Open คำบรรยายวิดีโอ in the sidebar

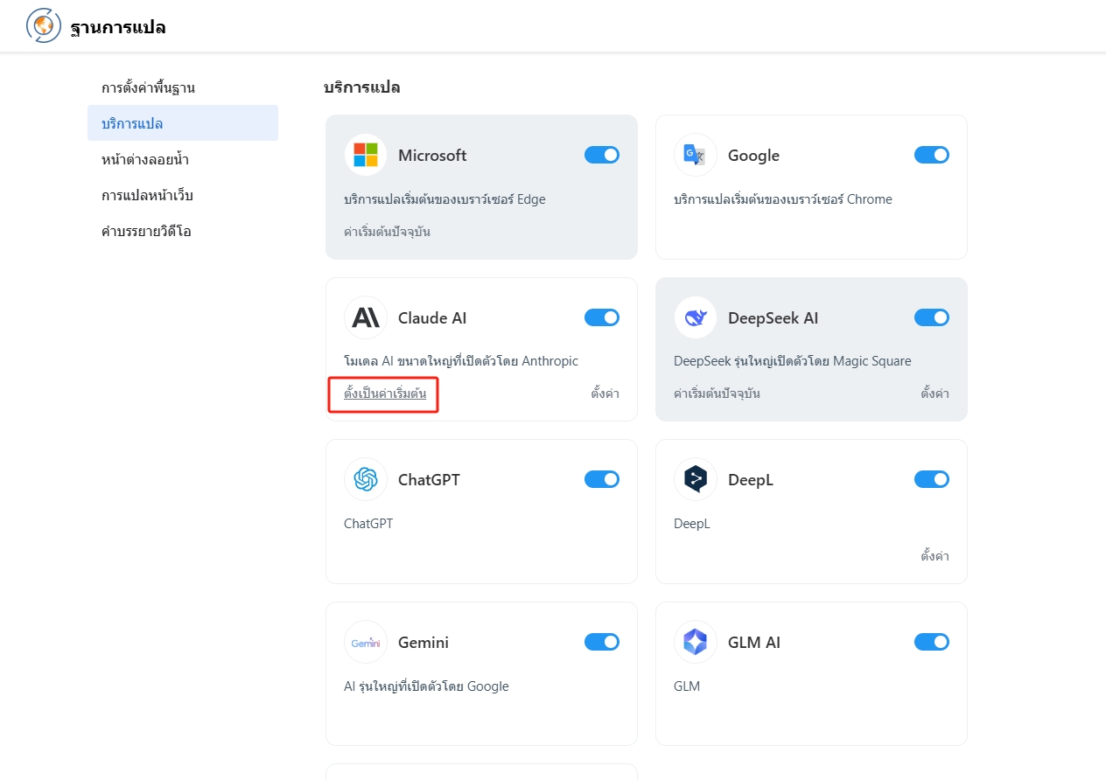click(183, 231)
